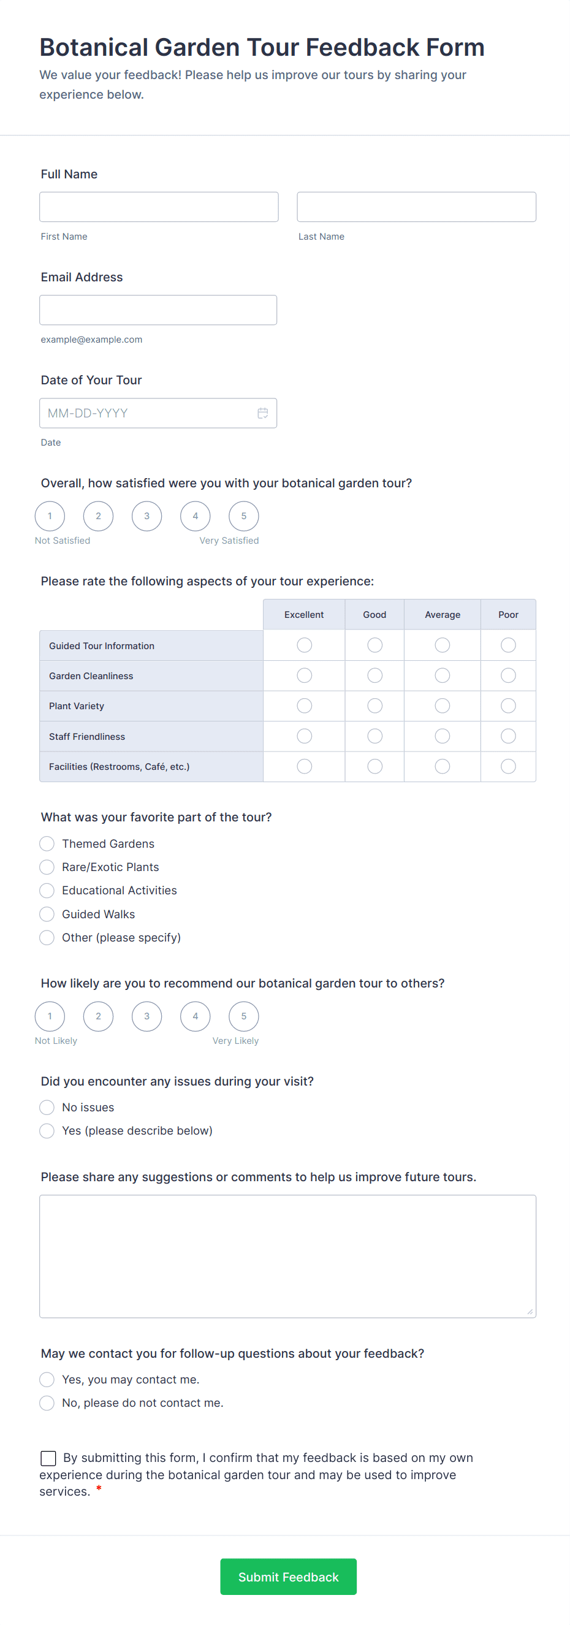Click the suggestions comment text area
The height and width of the screenshot is (1625, 570).
pos(287,1256)
